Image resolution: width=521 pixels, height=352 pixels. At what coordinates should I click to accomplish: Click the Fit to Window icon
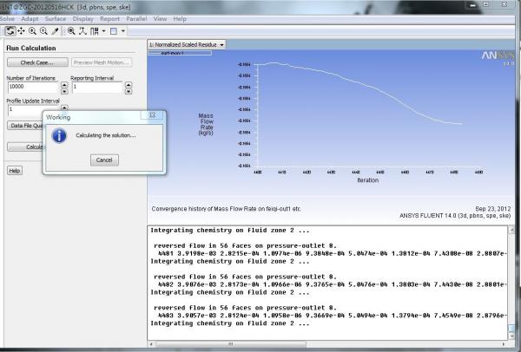[x=71, y=31]
